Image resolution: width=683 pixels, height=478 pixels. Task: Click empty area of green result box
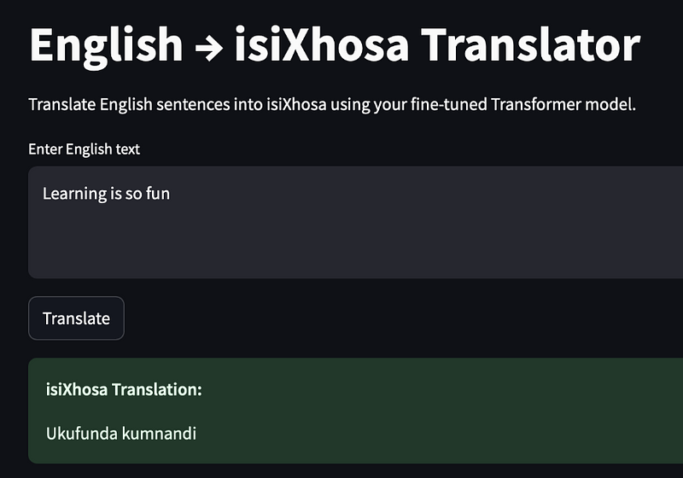tap(470, 414)
